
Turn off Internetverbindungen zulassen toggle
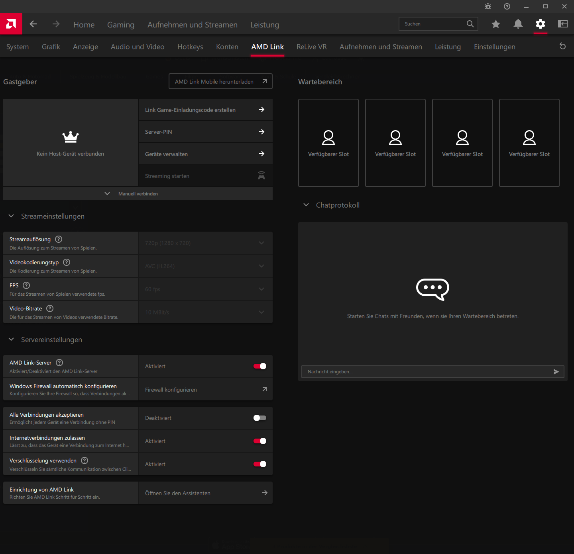pos(260,441)
